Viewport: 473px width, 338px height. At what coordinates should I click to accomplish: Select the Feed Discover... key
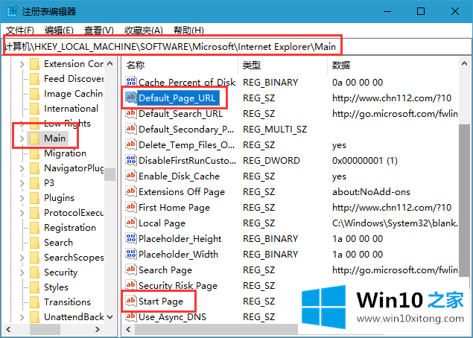[74, 79]
